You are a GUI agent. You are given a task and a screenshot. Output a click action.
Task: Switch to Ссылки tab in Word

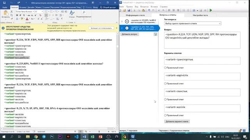[46, 7]
